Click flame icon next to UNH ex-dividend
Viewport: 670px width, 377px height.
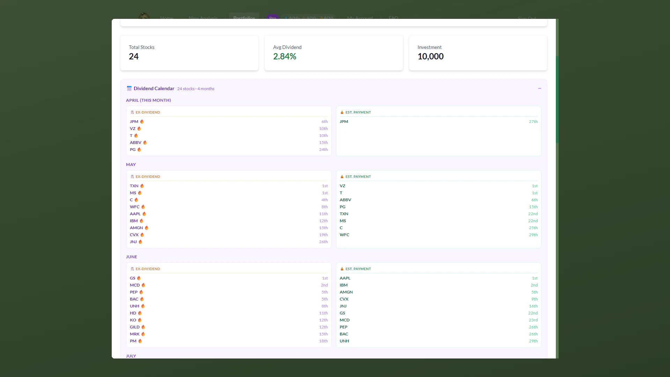143,306
